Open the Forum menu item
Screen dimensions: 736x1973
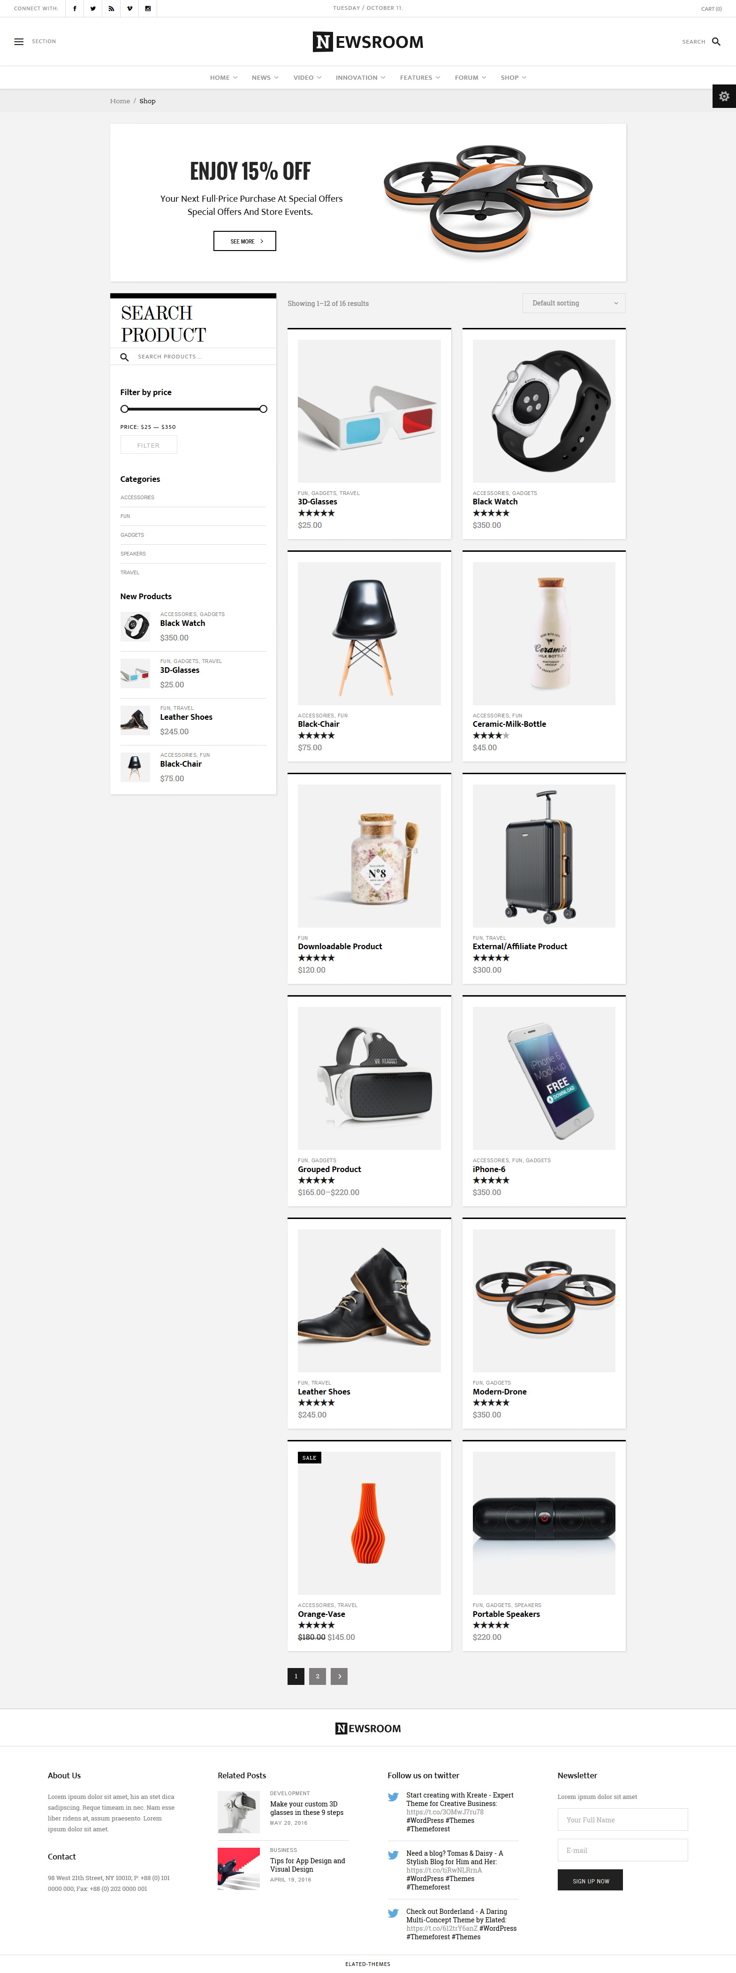tap(470, 77)
